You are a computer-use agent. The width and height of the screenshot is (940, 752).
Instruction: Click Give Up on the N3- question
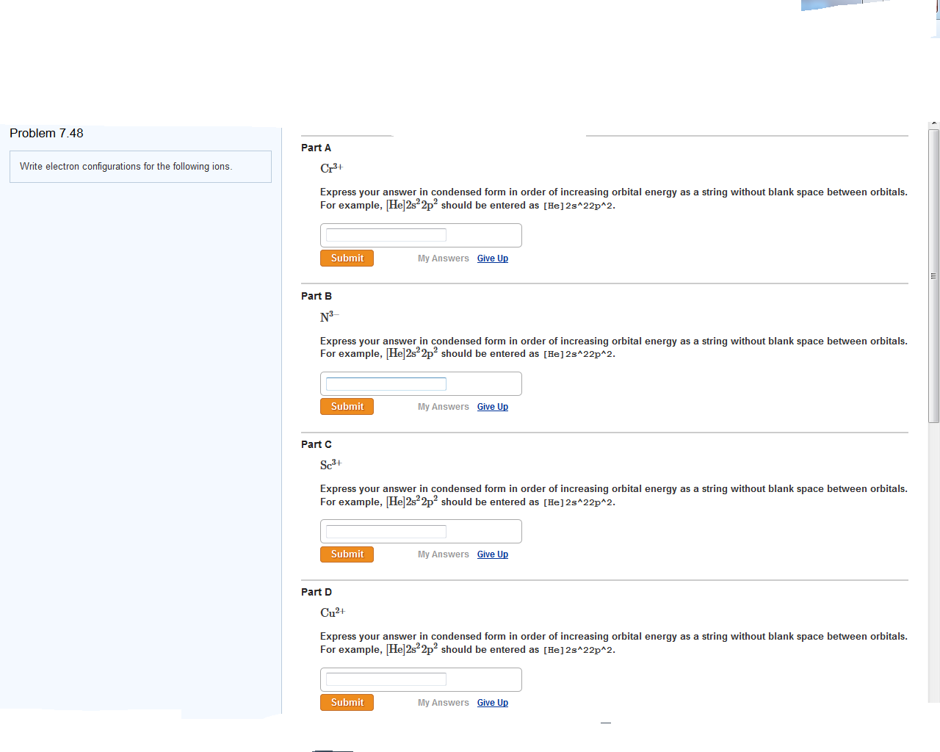tap(492, 406)
